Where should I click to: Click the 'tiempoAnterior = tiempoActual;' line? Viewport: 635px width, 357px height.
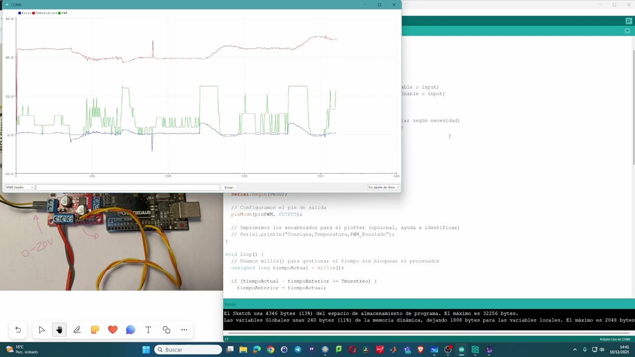tap(281, 288)
